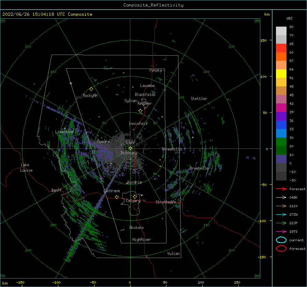Click the red forecast ellipse icon

click(281, 248)
